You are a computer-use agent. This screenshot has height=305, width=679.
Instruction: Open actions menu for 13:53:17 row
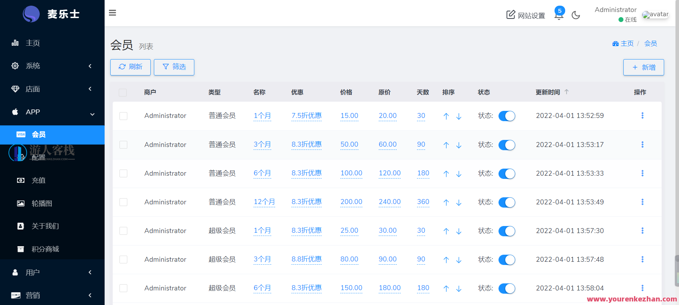642,145
